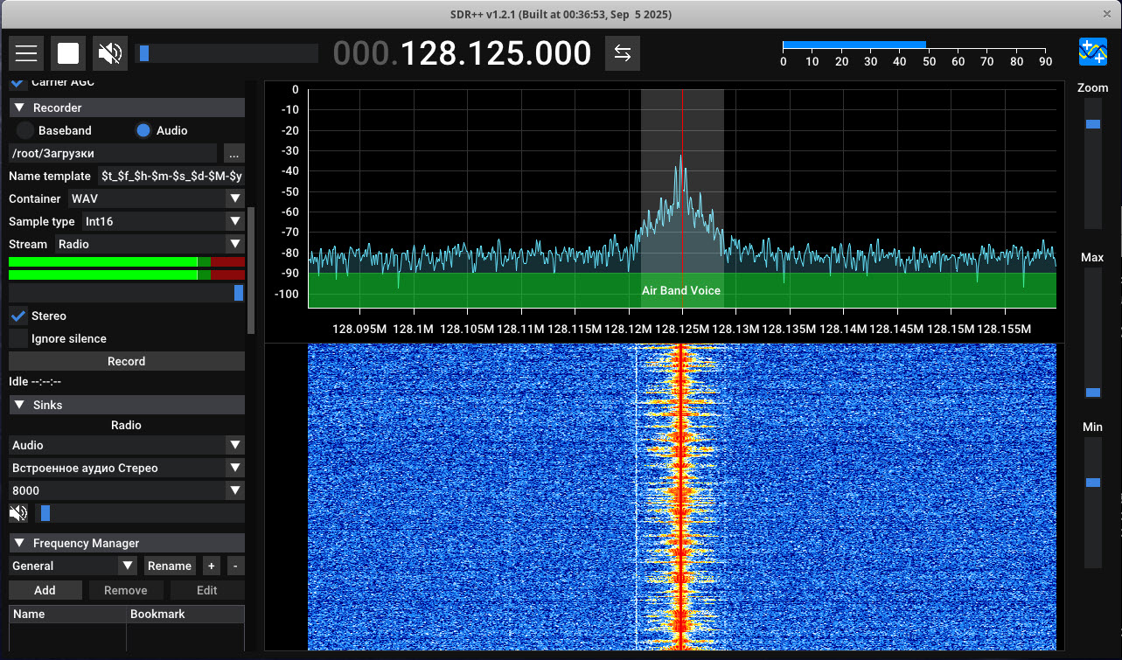Select the Baseband recording mode

(26, 130)
